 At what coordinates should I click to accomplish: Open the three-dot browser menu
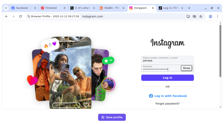tap(218, 16)
